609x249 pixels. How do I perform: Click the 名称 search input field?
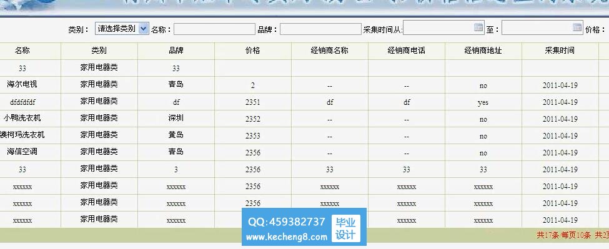[214, 29]
